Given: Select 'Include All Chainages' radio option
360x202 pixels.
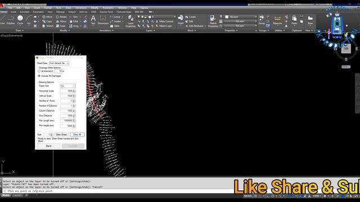Looking at the screenshot, I should point(39,76).
